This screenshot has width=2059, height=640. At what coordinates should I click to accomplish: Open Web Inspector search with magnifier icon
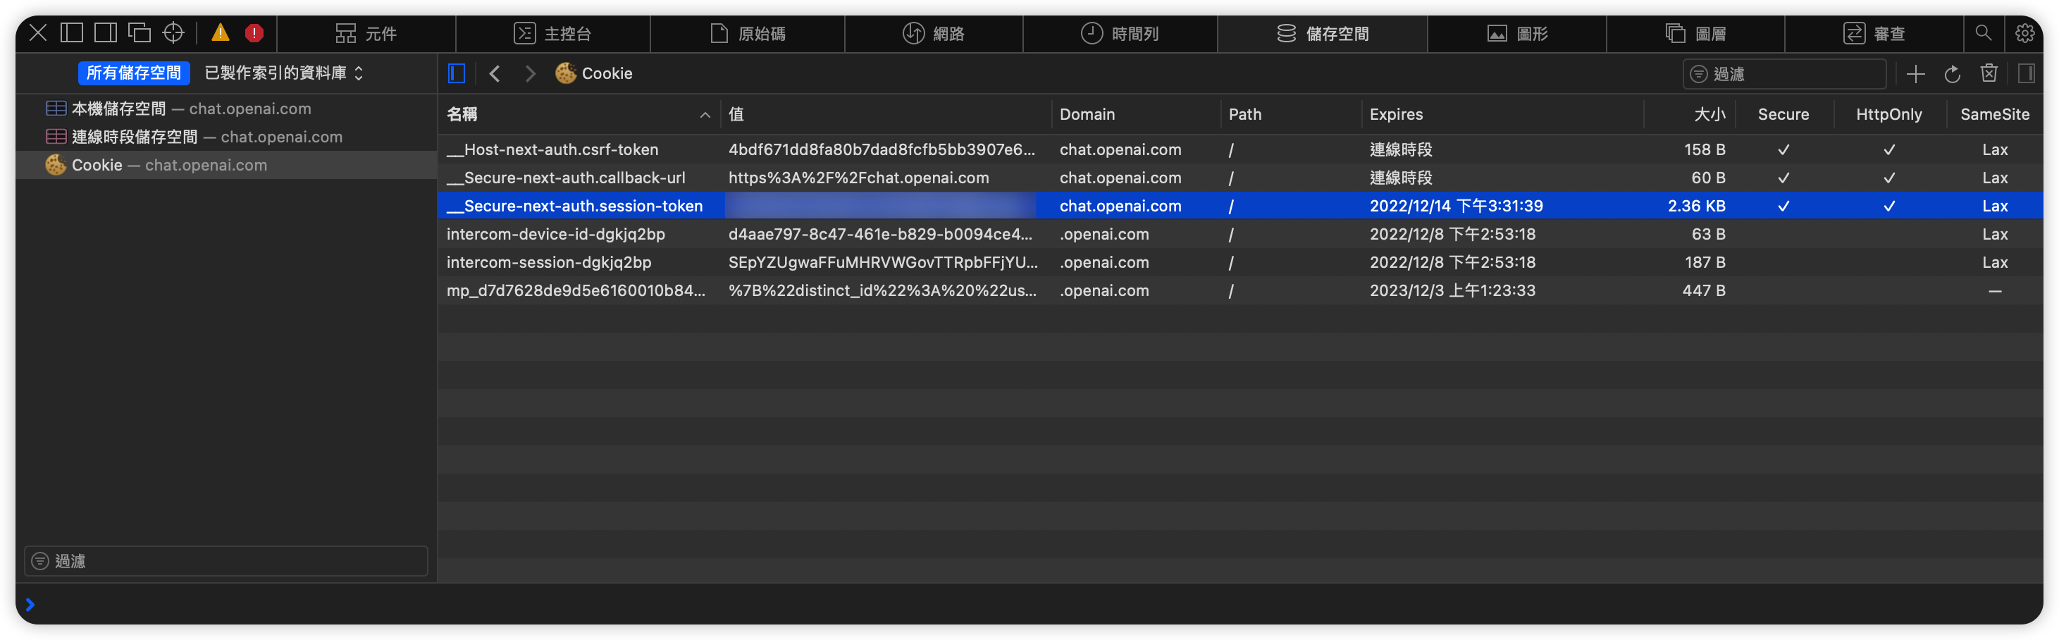[1984, 33]
